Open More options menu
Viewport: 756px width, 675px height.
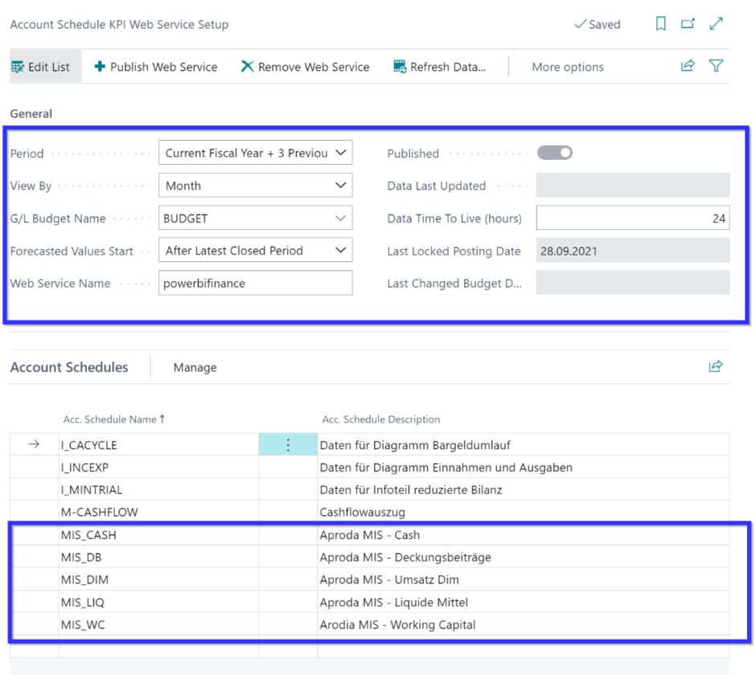tap(567, 67)
